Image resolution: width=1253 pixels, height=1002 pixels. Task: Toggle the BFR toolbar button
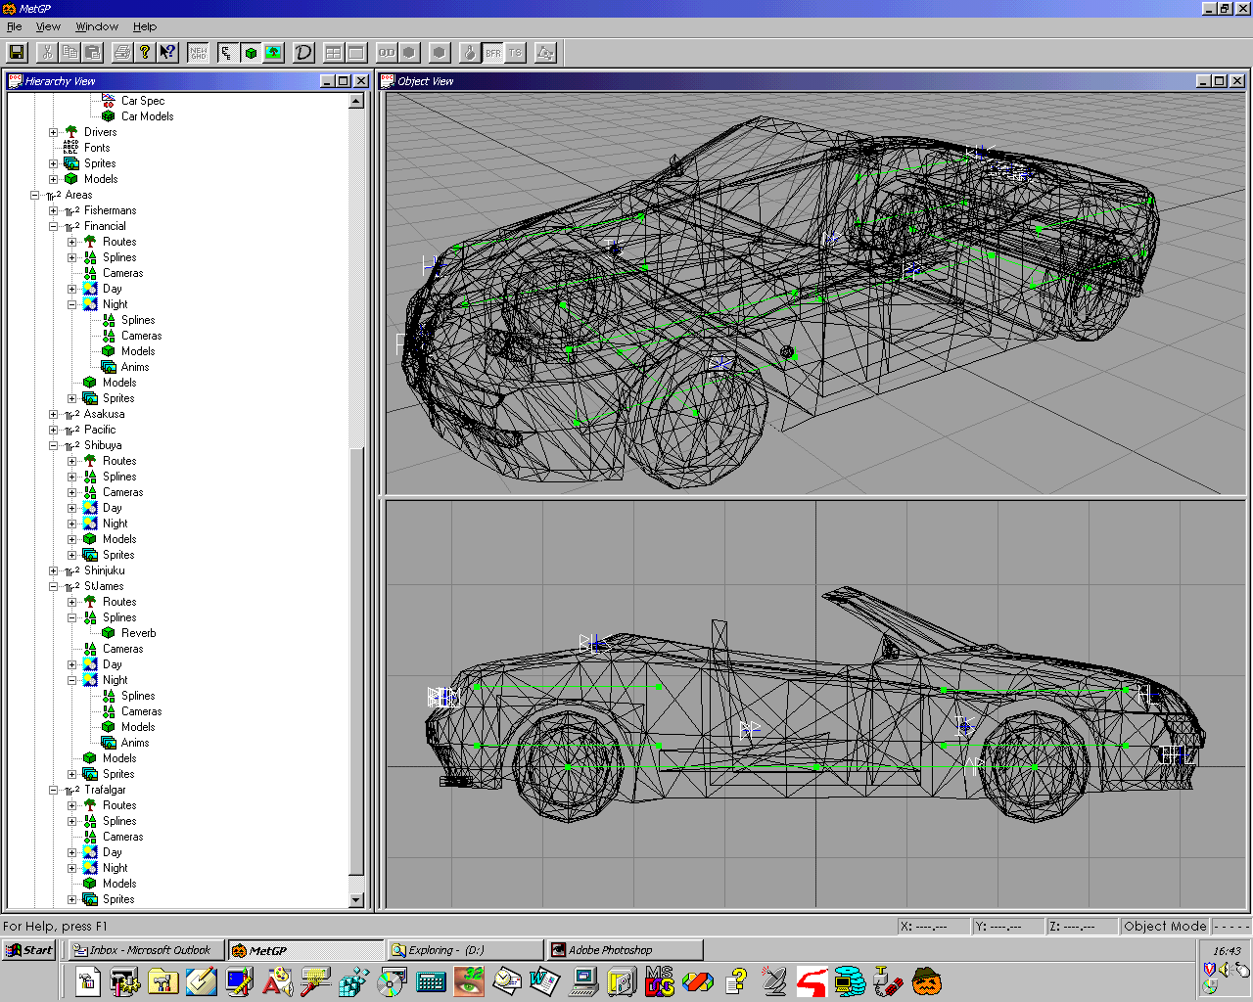(x=492, y=53)
